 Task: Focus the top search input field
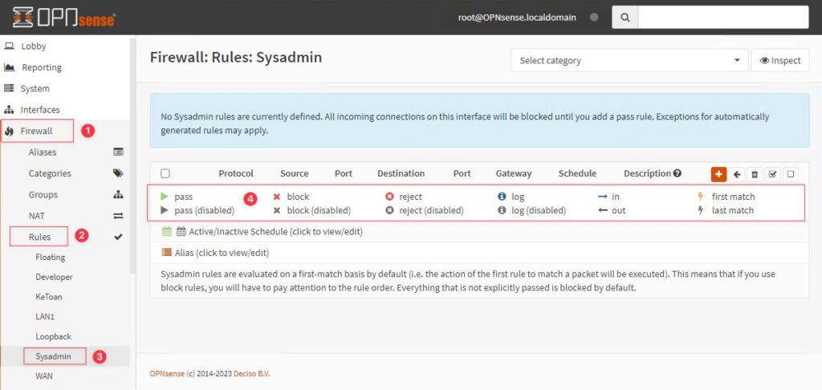pyautogui.click(x=723, y=18)
